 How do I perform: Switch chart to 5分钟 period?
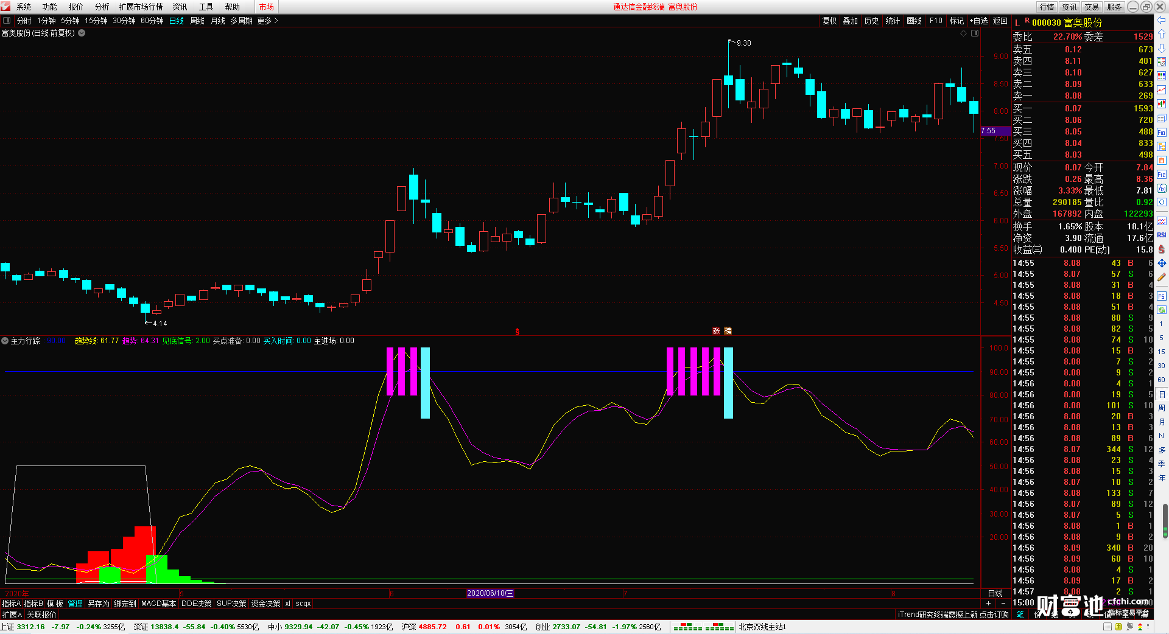pos(70,21)
